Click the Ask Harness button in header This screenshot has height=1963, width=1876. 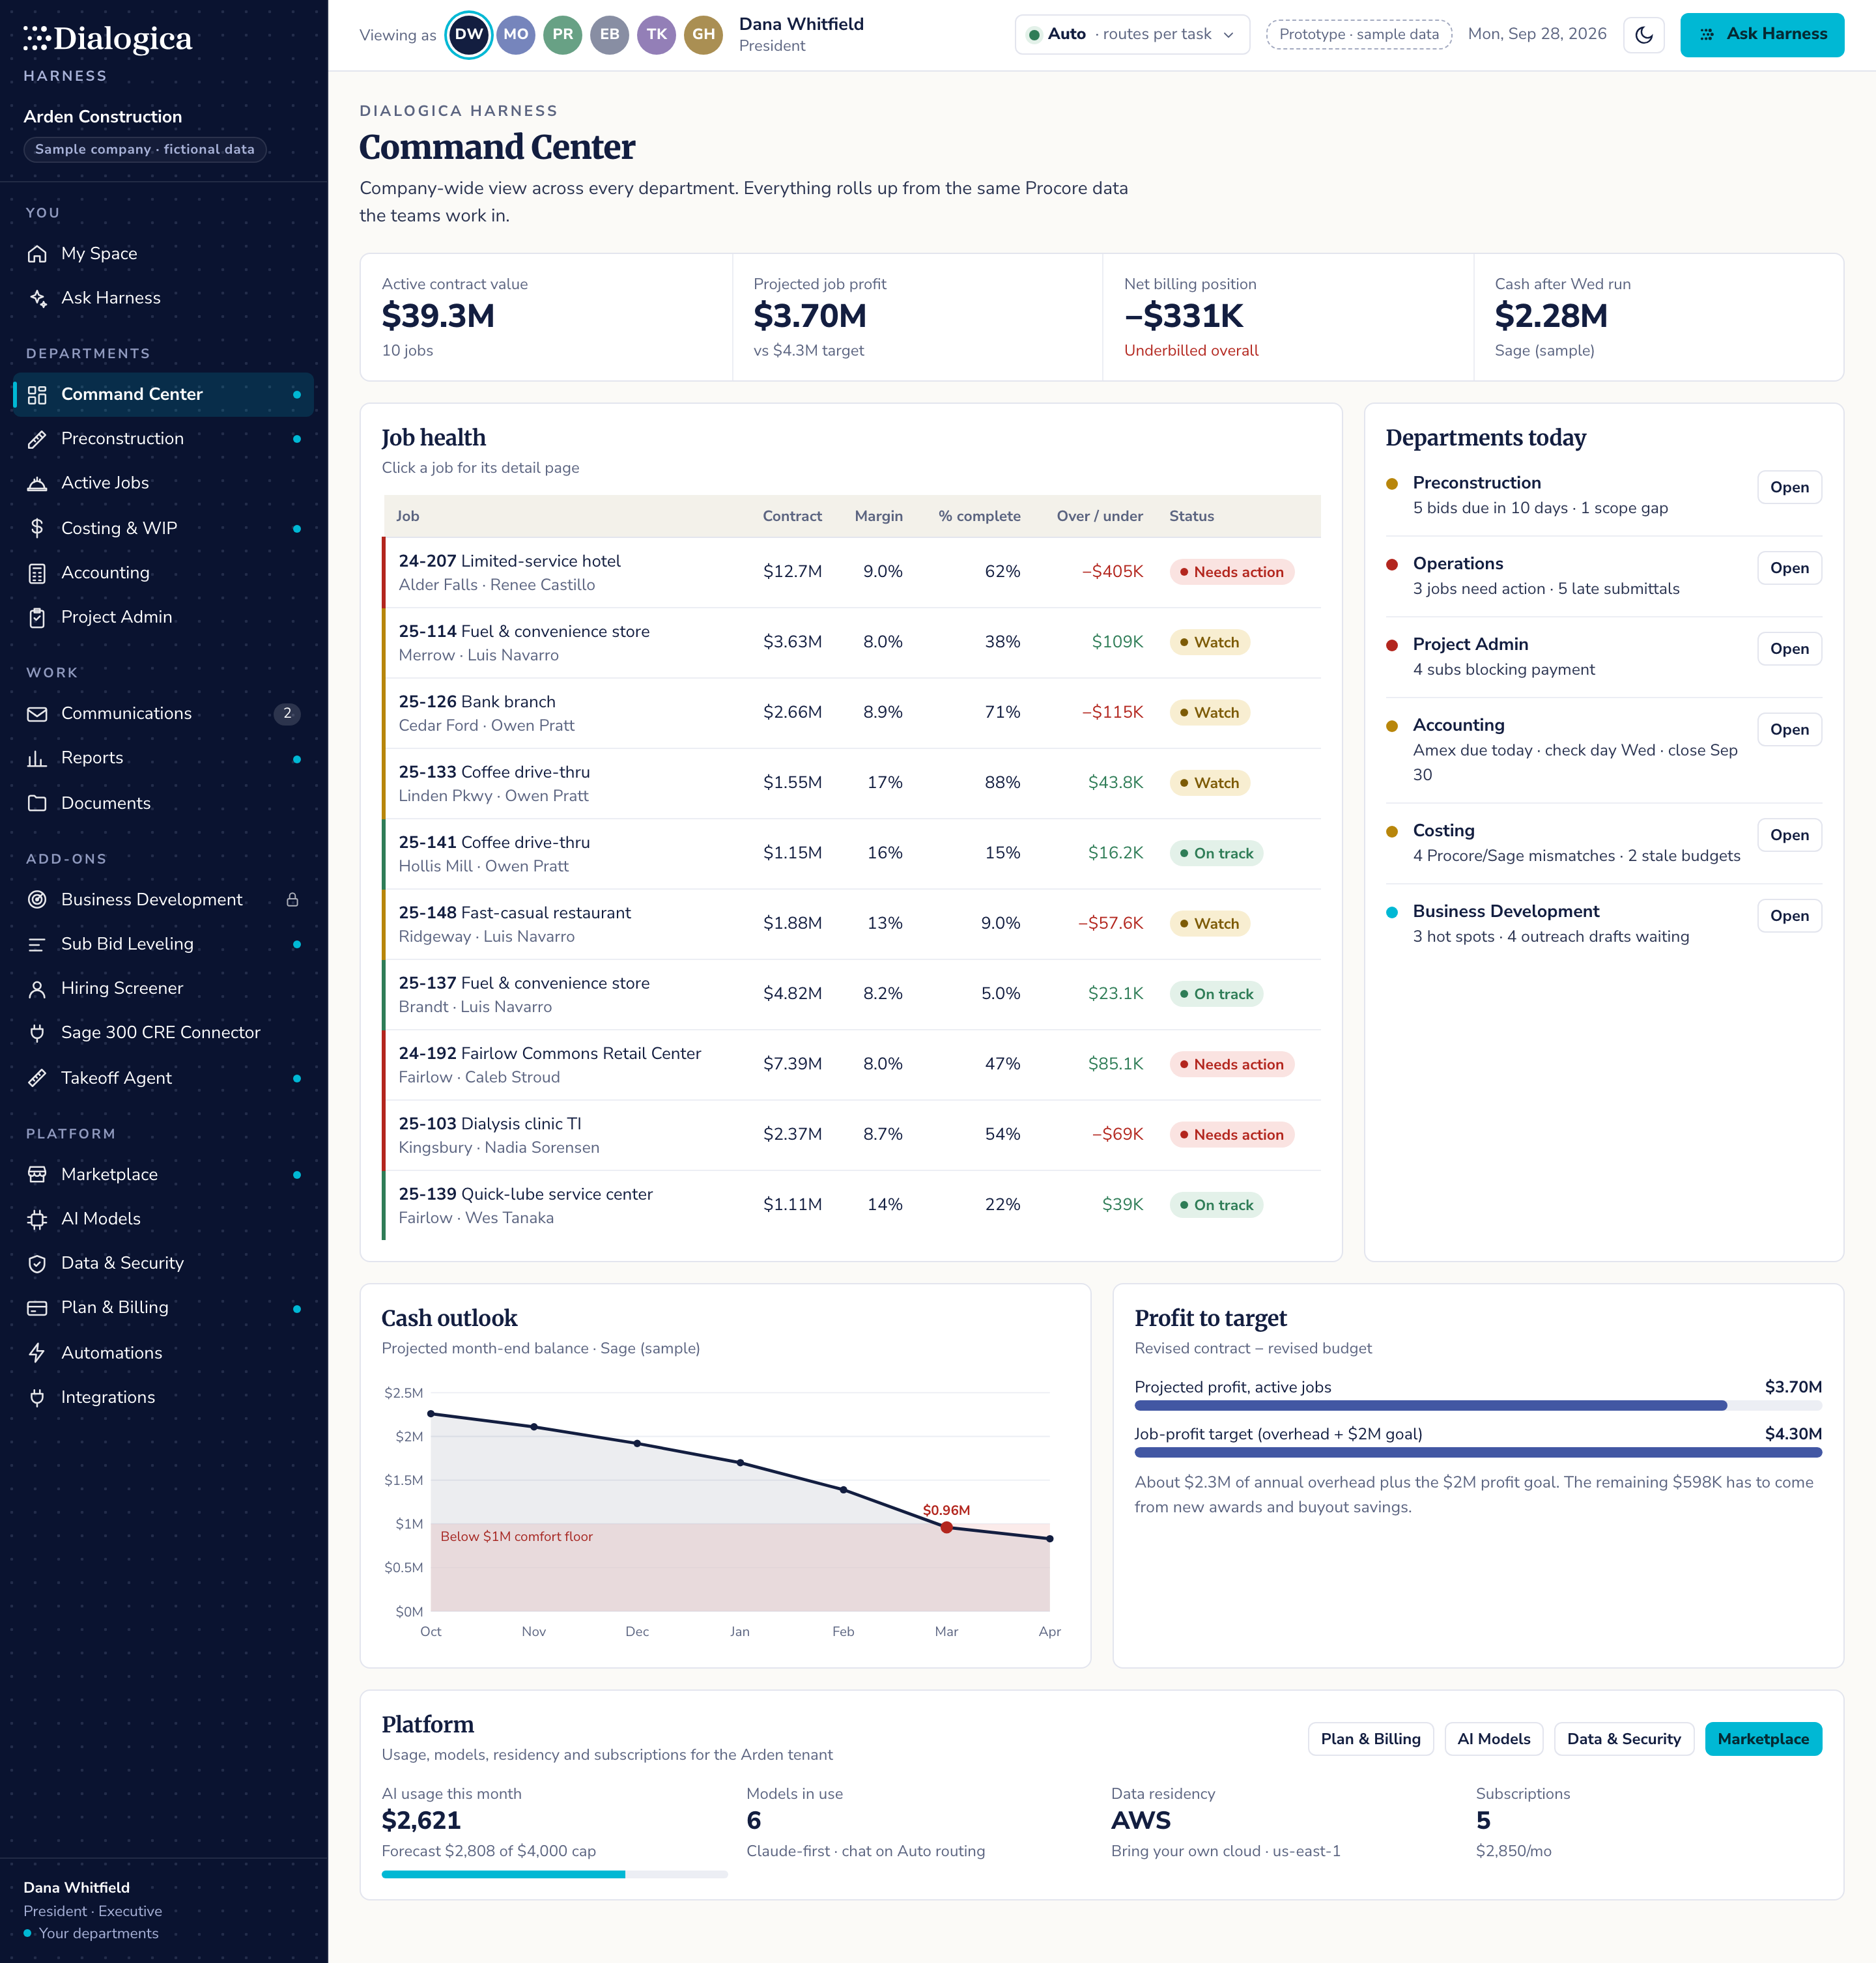(x=1762, y=35)
